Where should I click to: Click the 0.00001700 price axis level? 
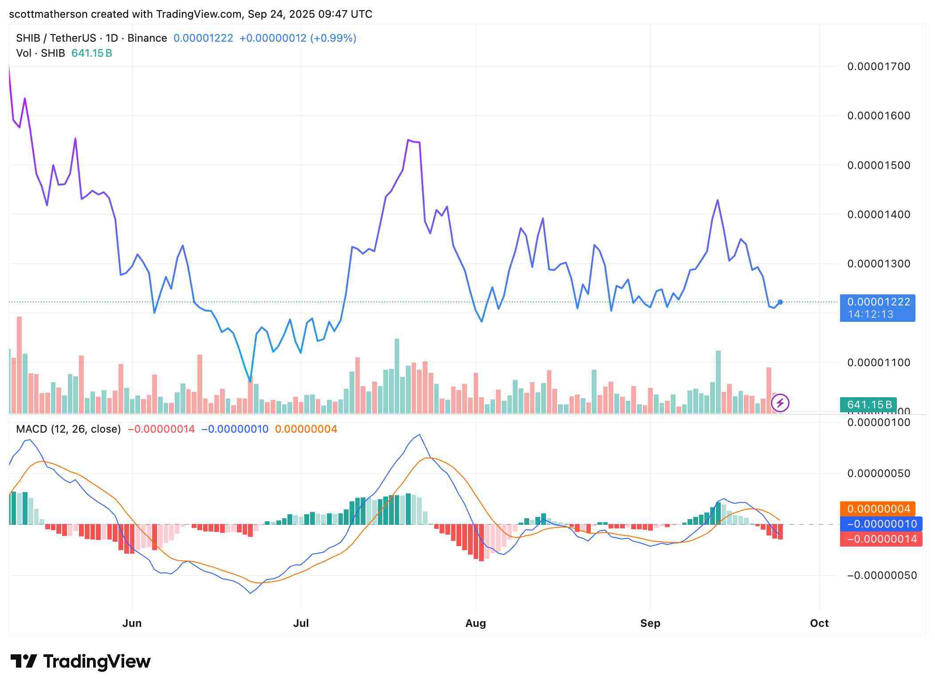coord(878,66)
